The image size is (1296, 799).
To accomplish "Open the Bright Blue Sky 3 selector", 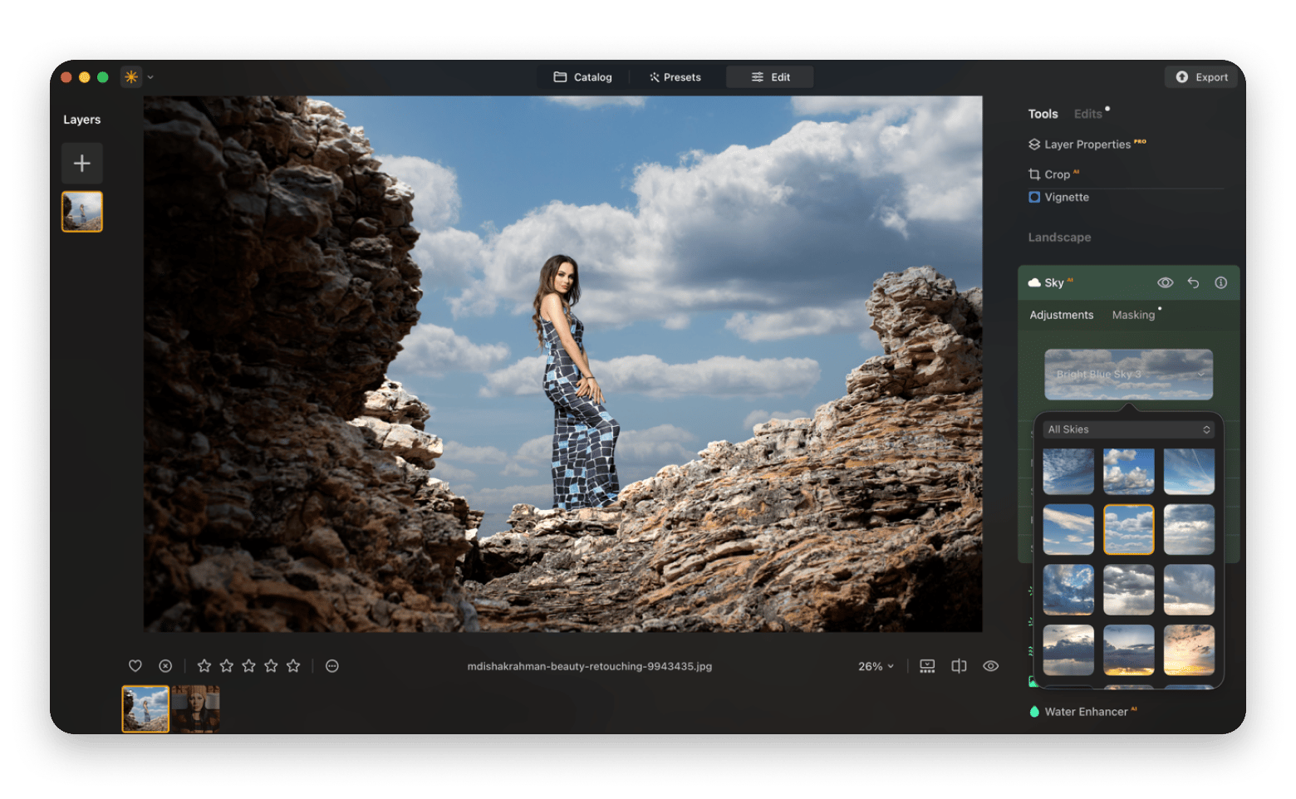I will (1128, 375).
